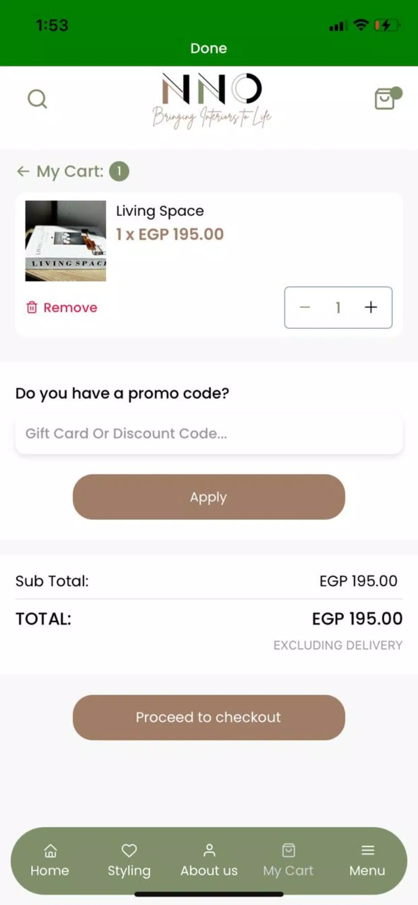This screenshot has height=905, width=418.
Task: Increase quantity with the plus button
Action: click(371, 307)
